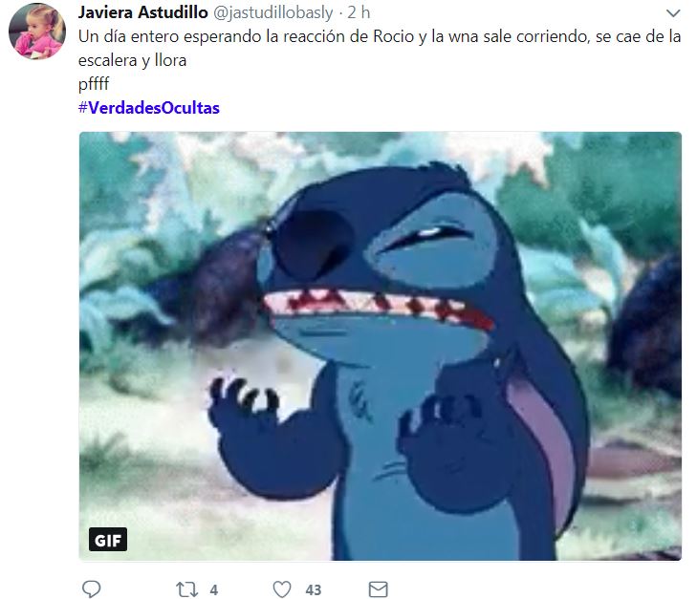Image resolution: width=697 pixels, height=599 pixels.
Task: Open the Javiera Astudillo display name
Action: click(143, 12)
